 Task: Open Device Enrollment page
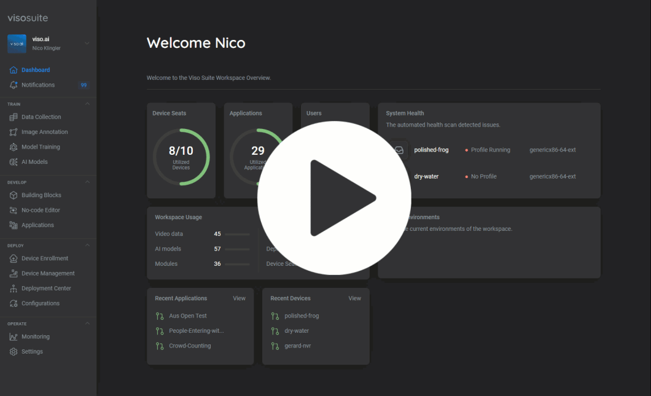click(45, 258)
